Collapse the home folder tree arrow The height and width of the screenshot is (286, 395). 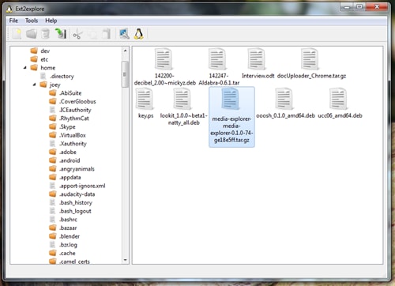pyautogui.click(x=25, y=68)
